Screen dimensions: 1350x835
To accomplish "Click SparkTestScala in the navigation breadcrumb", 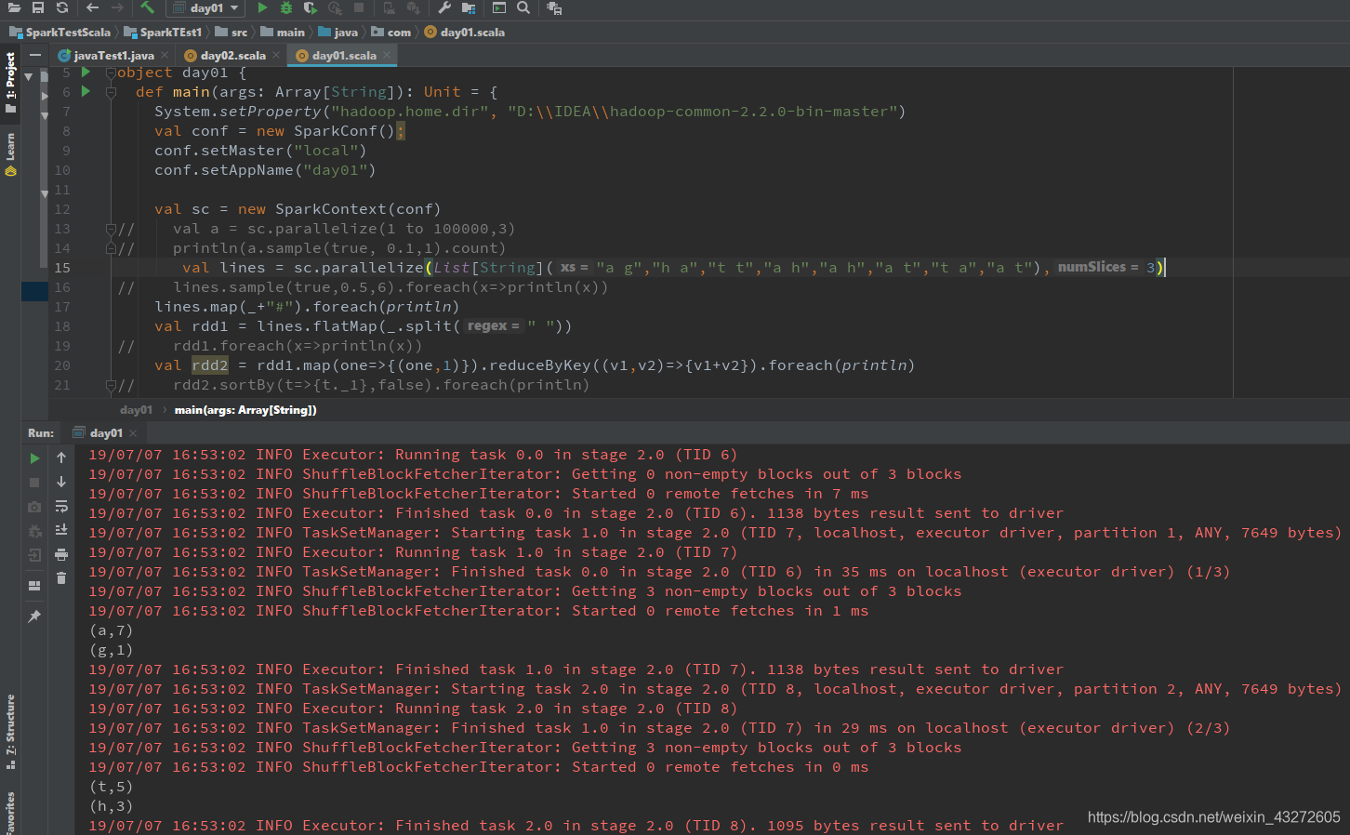I will point(61,32).
